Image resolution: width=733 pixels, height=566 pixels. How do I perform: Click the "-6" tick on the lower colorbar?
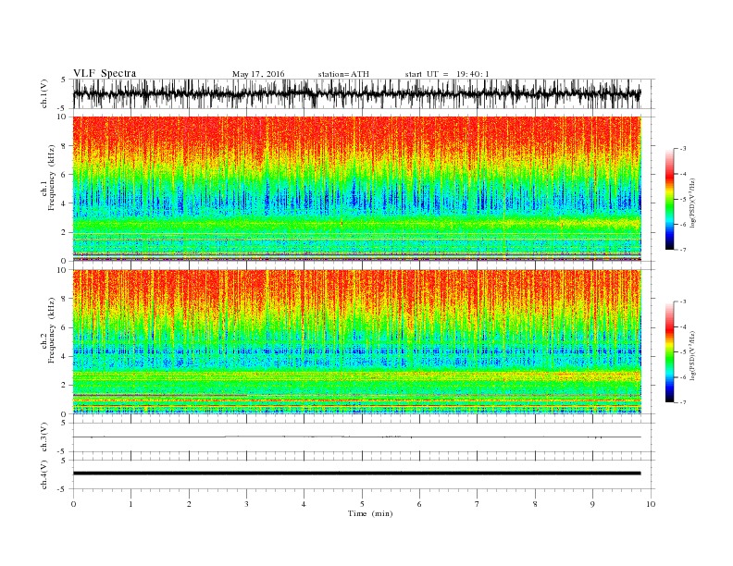click(x=683, y=377)
